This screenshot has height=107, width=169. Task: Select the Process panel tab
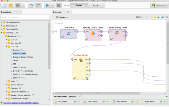click(x=57, y=12)
